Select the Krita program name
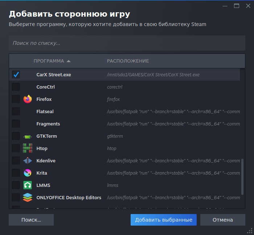The width and height of the screenshot is (254, 235). click(42, 173)
